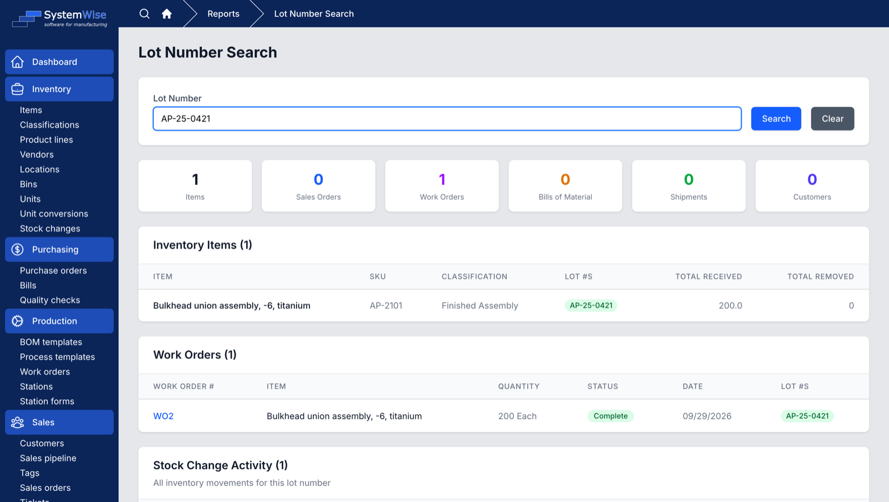Image resolution: width=889 pixels, height=502 pixels.
Task: Click the search magnifier icon in top bar
Action: 144,14
